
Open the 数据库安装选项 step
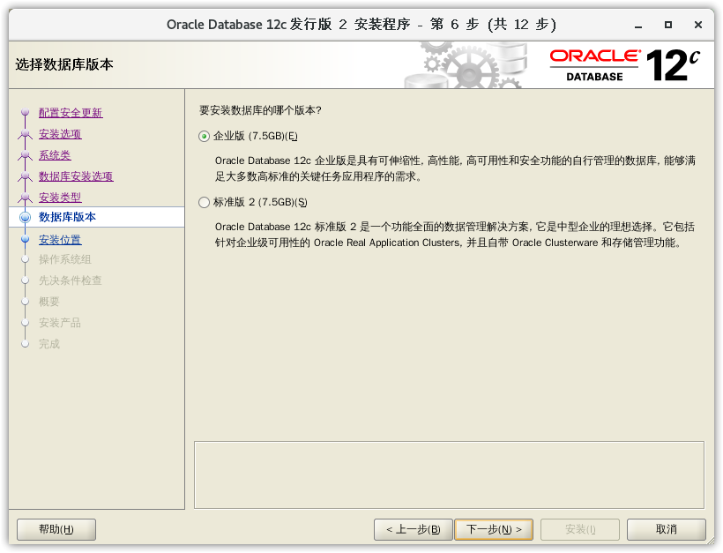tap(76, 176)
